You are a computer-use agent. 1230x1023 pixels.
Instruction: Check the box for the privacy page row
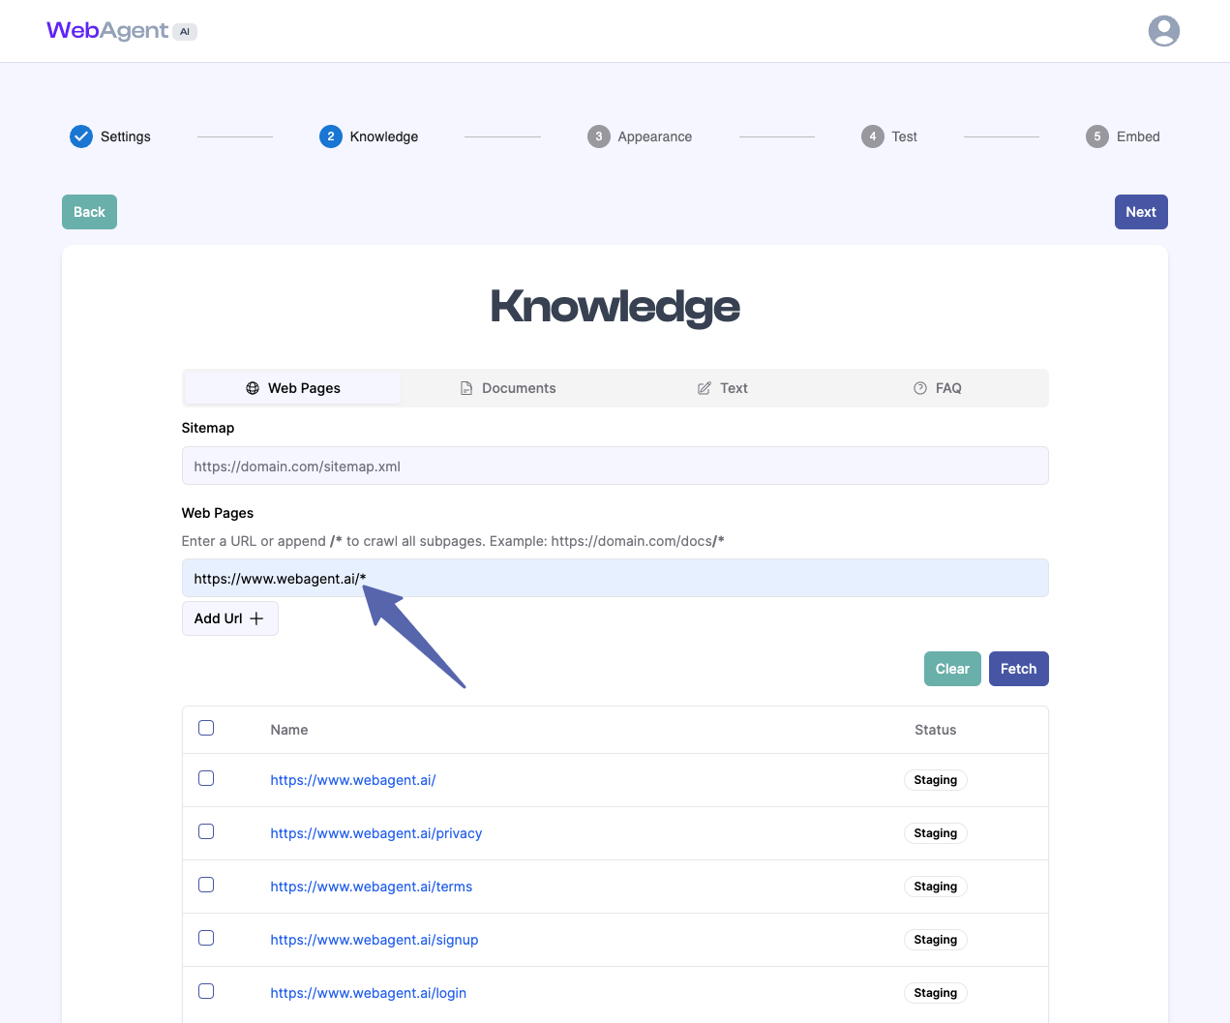(206, 831)
